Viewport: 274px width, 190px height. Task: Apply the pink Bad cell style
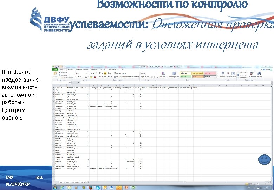pos(210,74)
